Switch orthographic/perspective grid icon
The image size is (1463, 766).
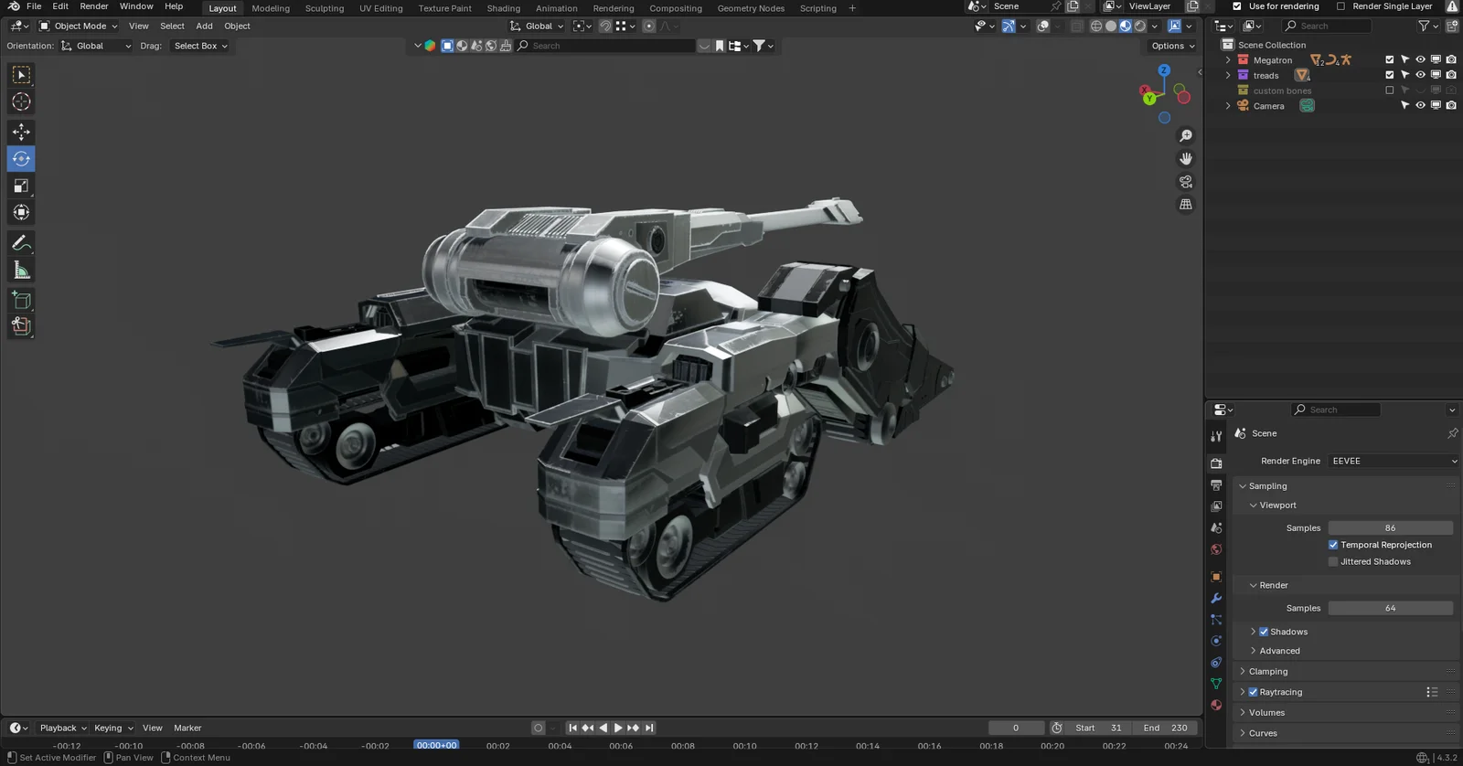click(x=1186, y=204)
